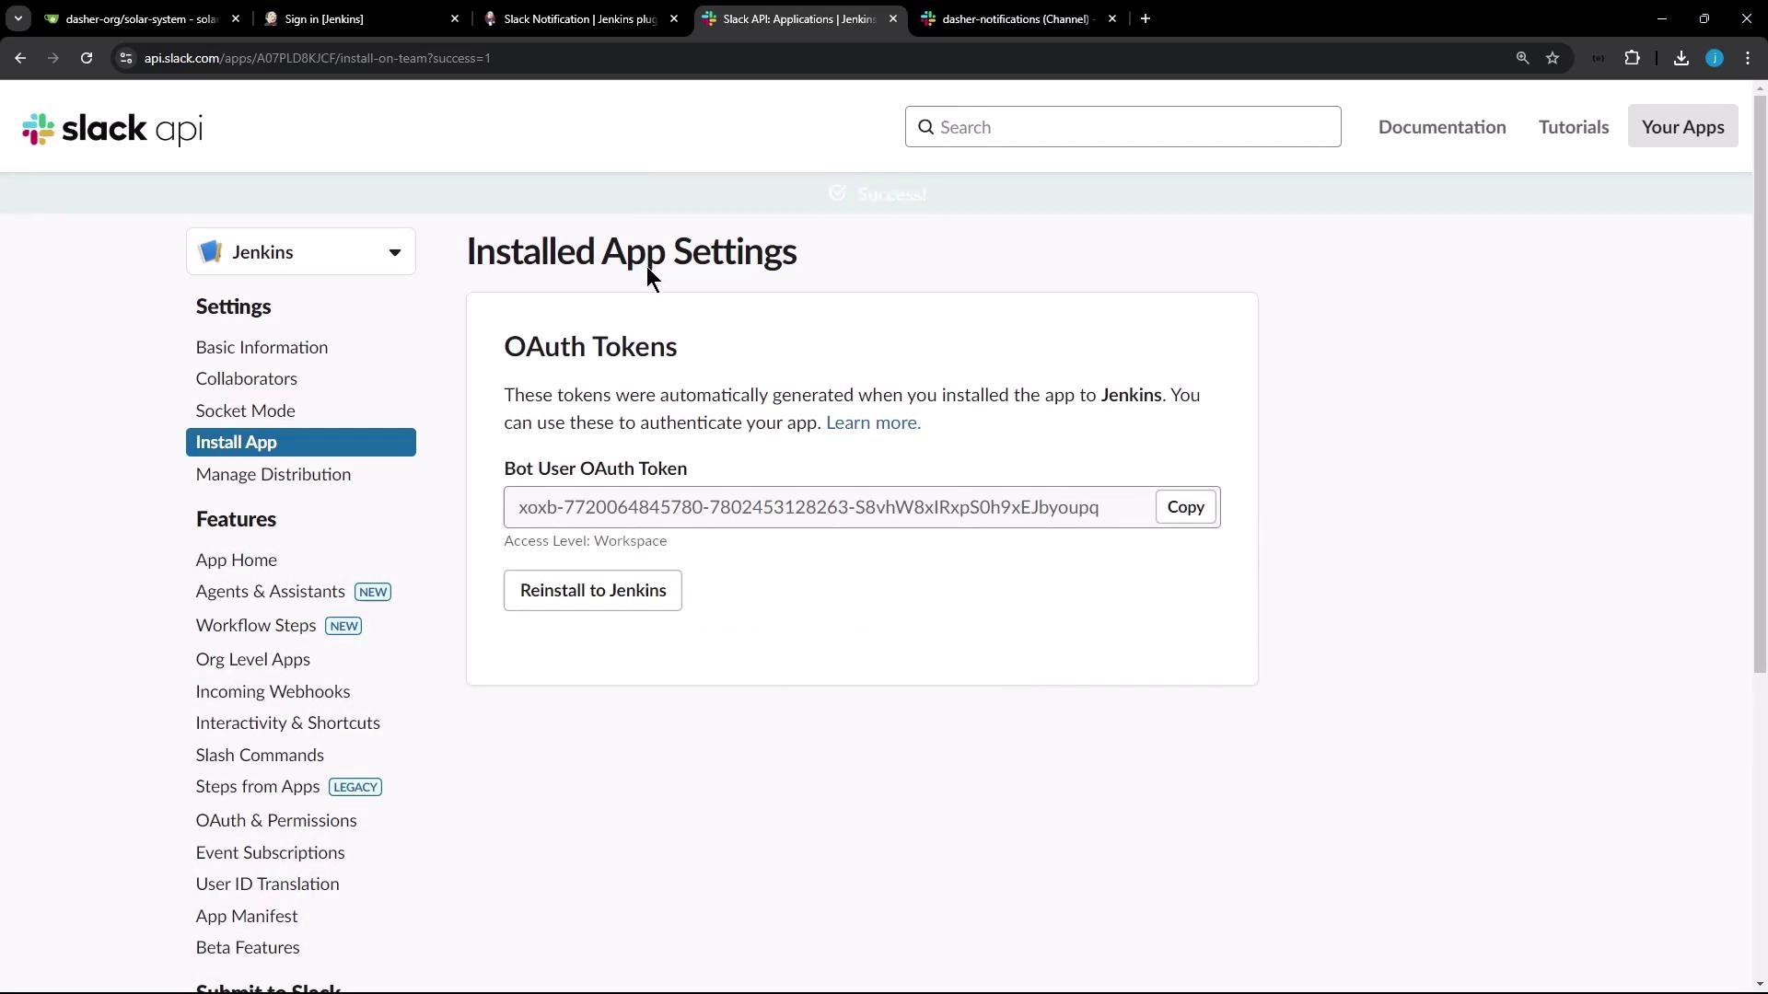The height and width of the screenshot is (994, 1768).
Task: Open the Chrome three-dot menu
Action: (1748, 58)
